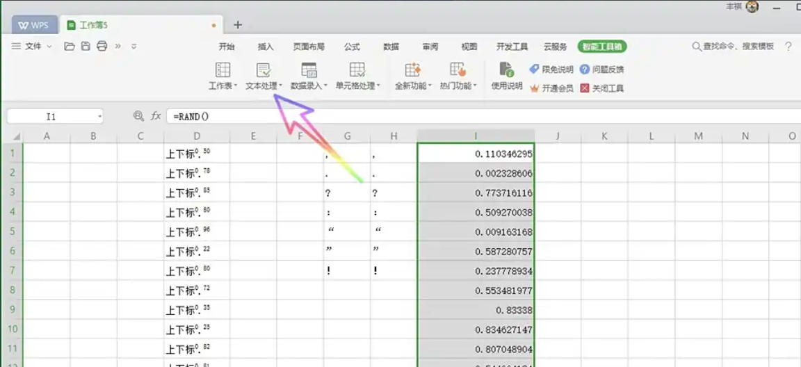
Task: Click the 上下标 cell in row 8
Action: tap(197, 291)
